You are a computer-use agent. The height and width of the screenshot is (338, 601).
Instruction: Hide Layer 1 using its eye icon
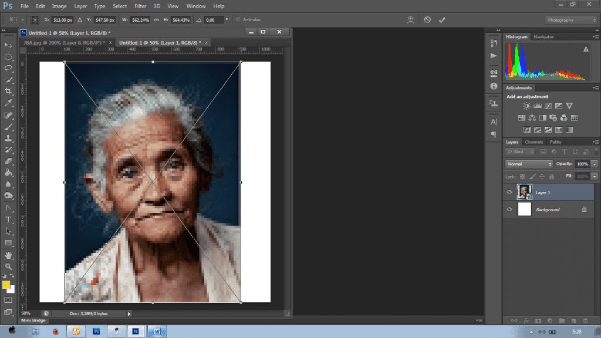tap(509, 192)
